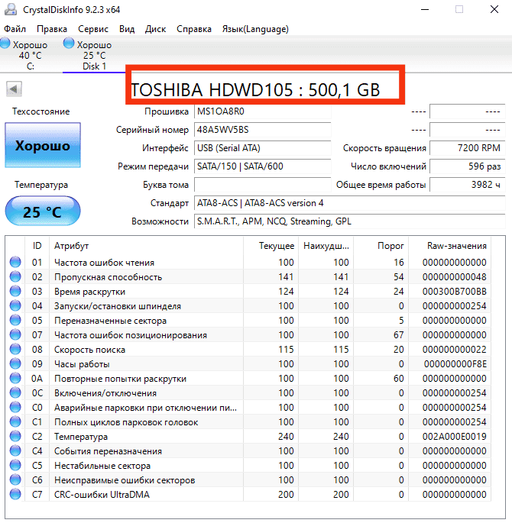512x523 pixels.
Task: Click the Атрибут column header
Action: coord(71,246)
